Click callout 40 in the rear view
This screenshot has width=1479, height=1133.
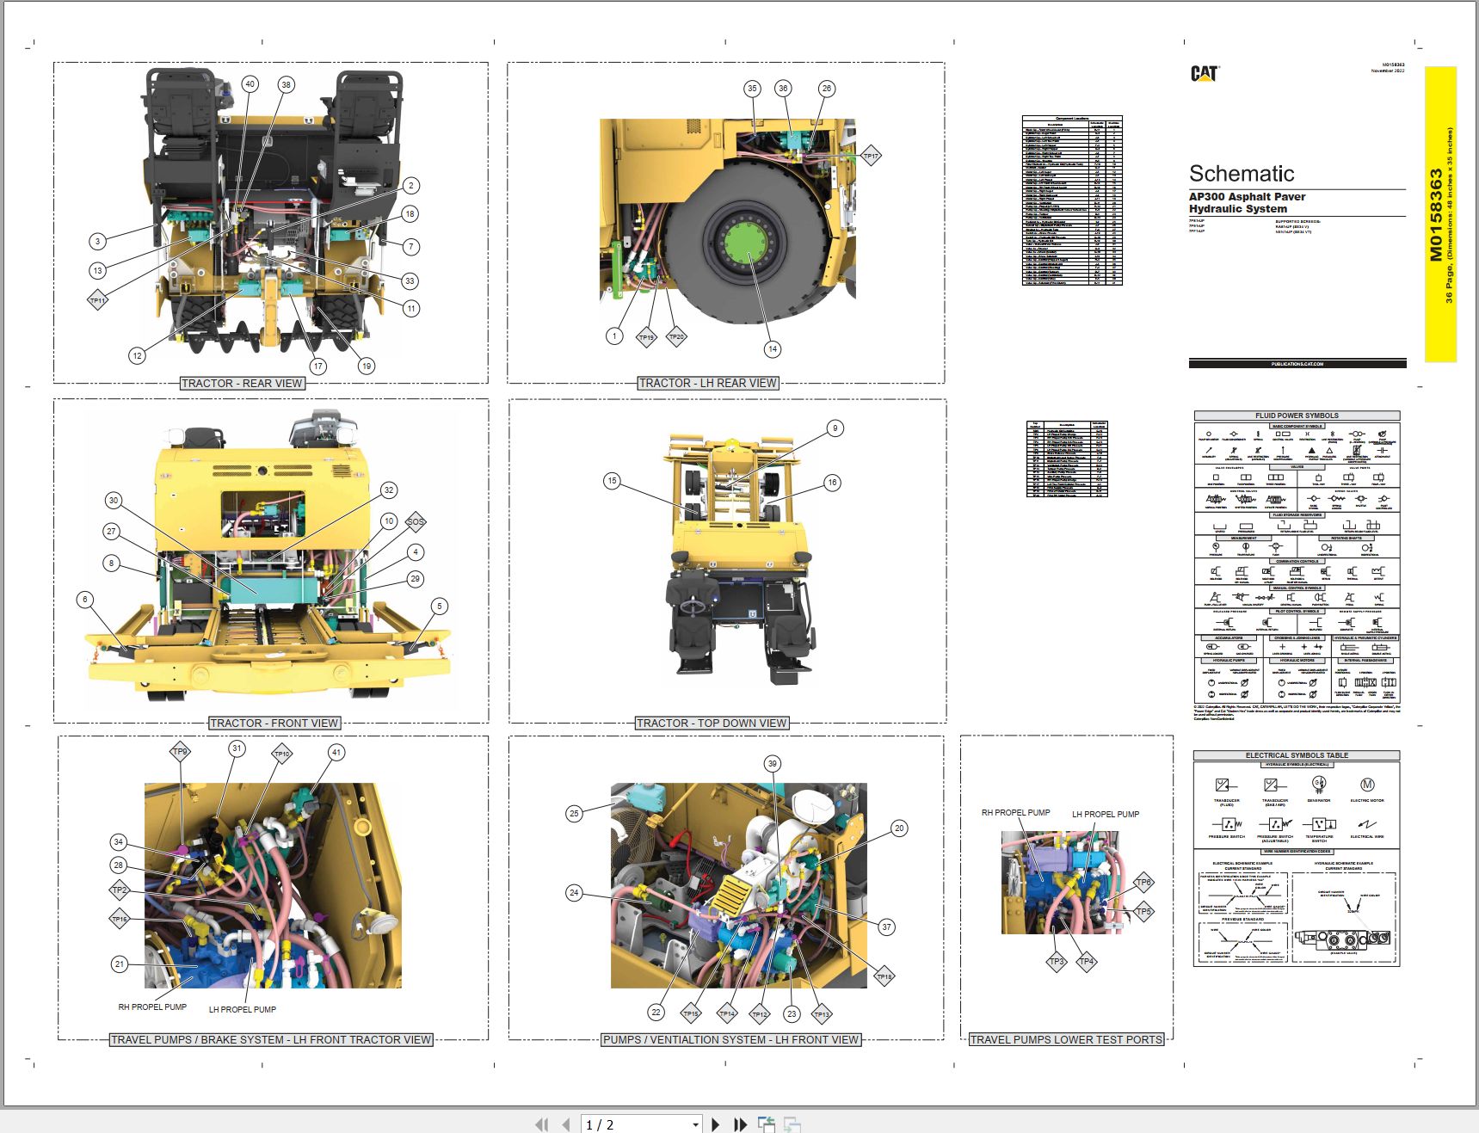coord(250,83)
